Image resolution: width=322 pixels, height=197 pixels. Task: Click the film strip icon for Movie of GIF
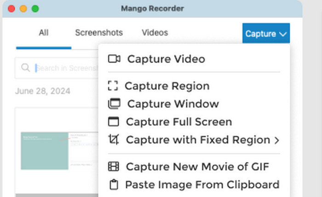click(113, 167)
